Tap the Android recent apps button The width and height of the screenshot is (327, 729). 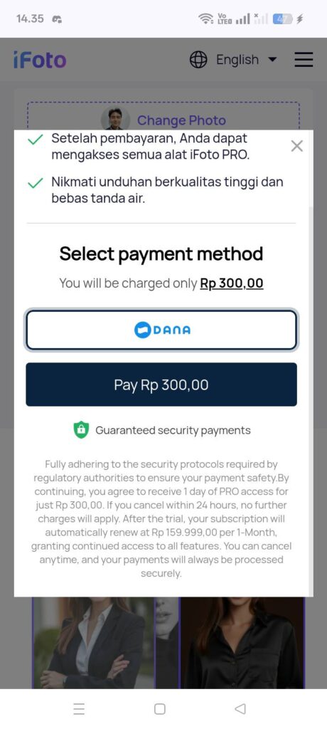[x=79, y=708]
